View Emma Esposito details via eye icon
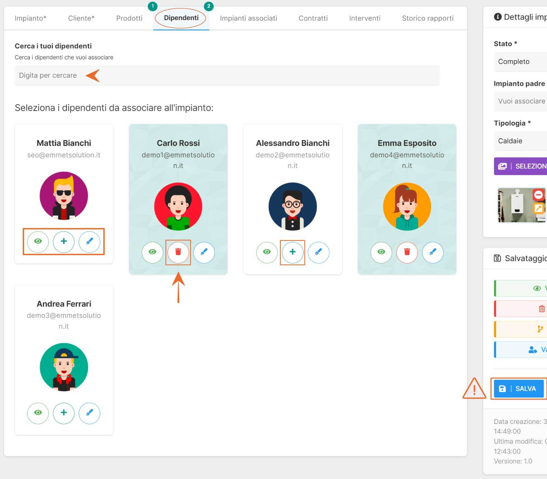 click(381, 252)
